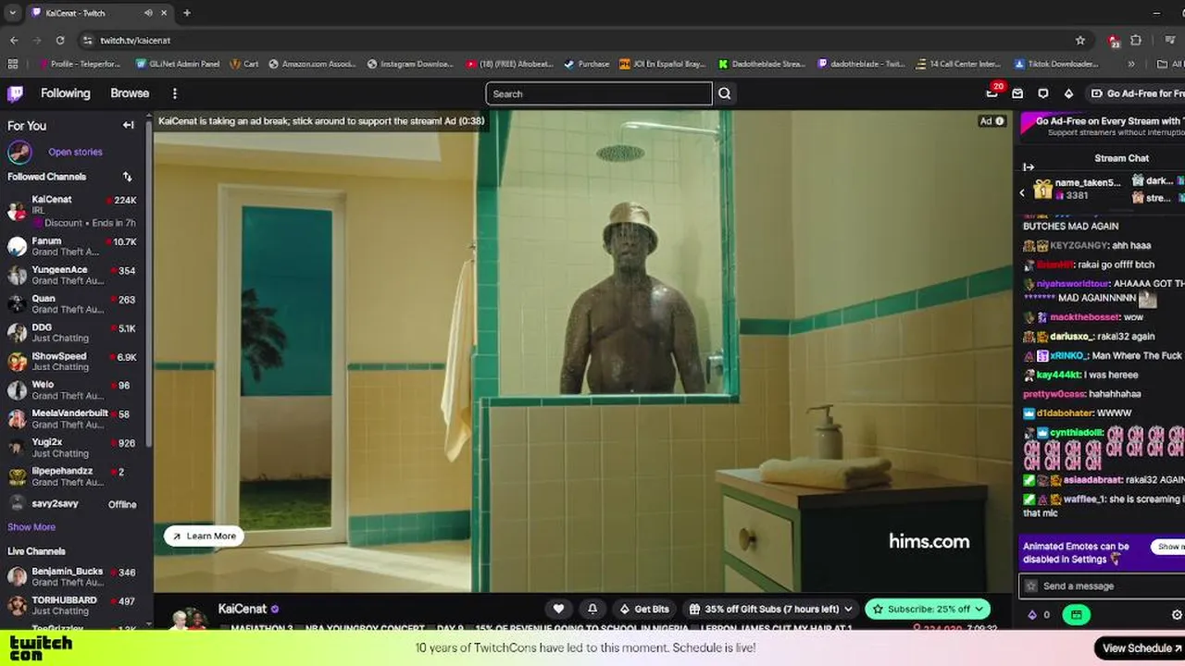
Task: Open Tiktok Downloader bookmark
Action: tap(1056, 64)
